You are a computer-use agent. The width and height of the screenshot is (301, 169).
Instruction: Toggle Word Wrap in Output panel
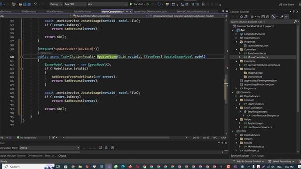[x=107, y=148]
